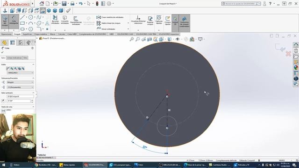Screen dimensions: 299x168
Task: Open the Superficies ribbon tab
Action: [x=27, y=34]
